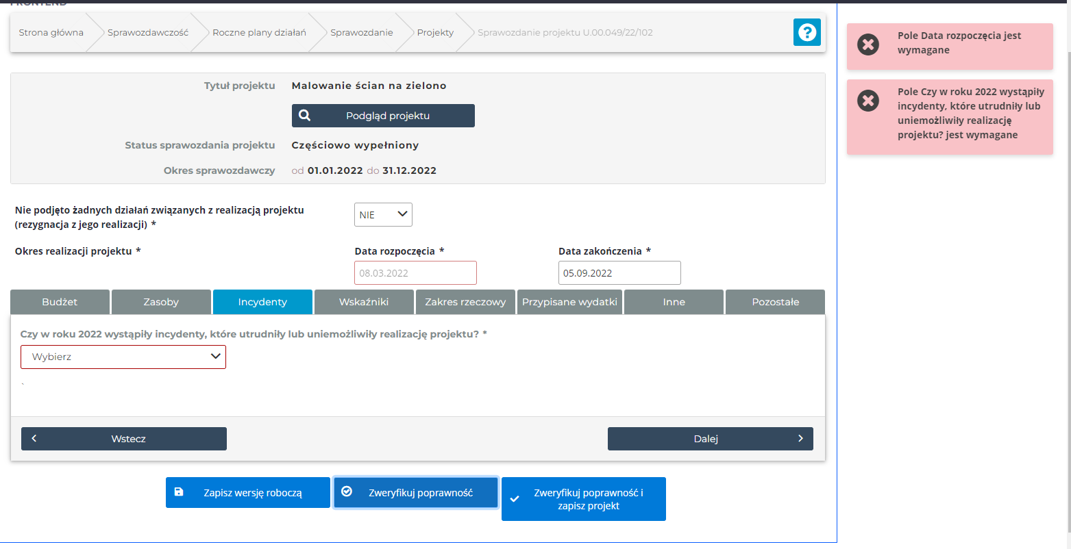Click the right chevron on Dalej
Image resolution: width=1071 pixels, height=549 pixels.
pyautogui.click(x=800, y=439)
